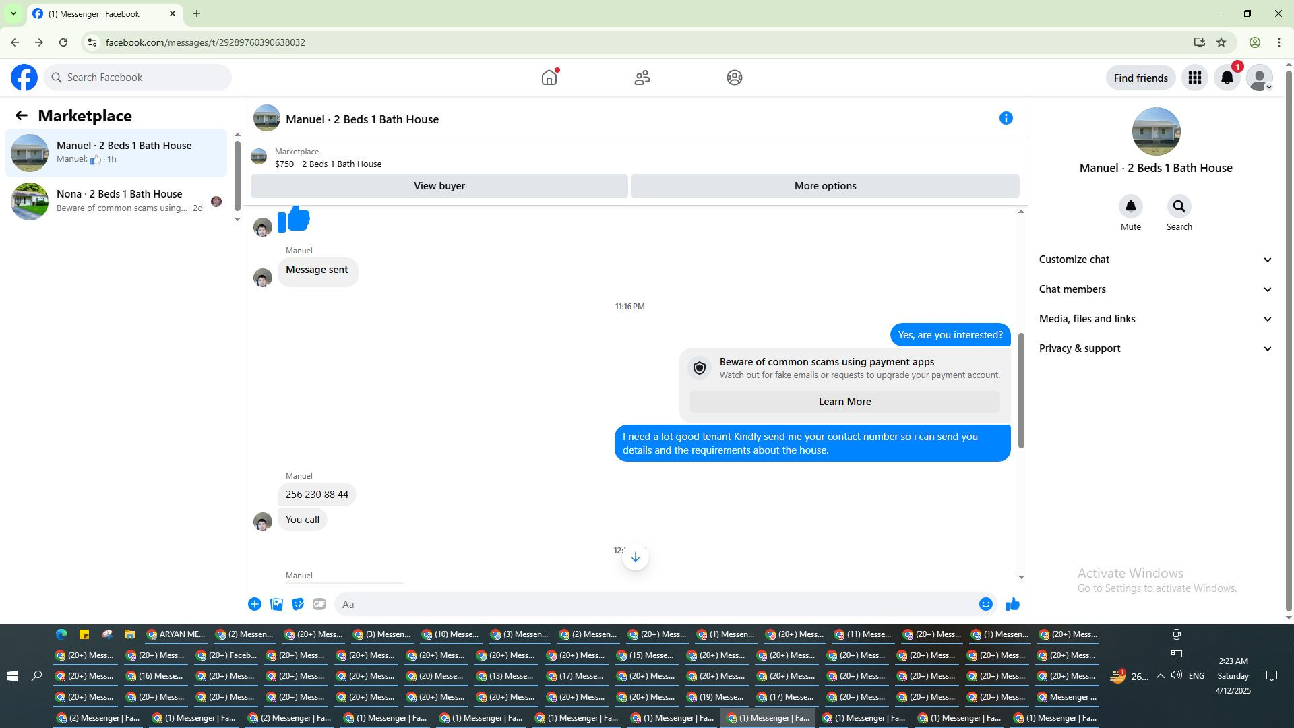Click the More options button

[825, 186]
